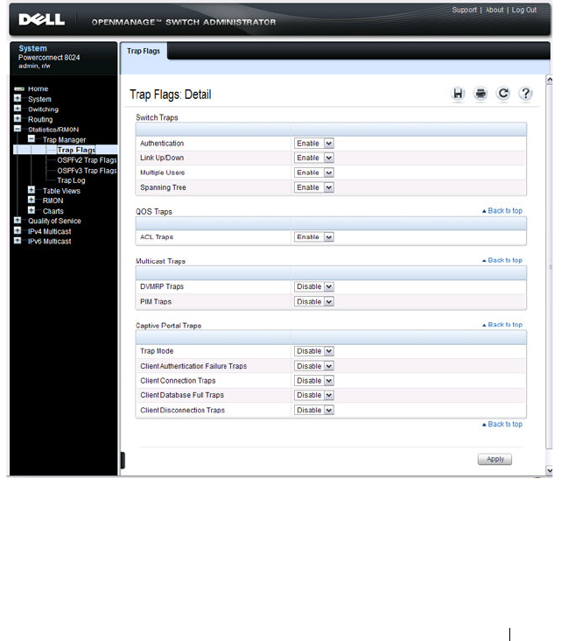Click Back to top beside Multicast Traps
This screenshot has width=561, height=641.
(x=502, y=260)
